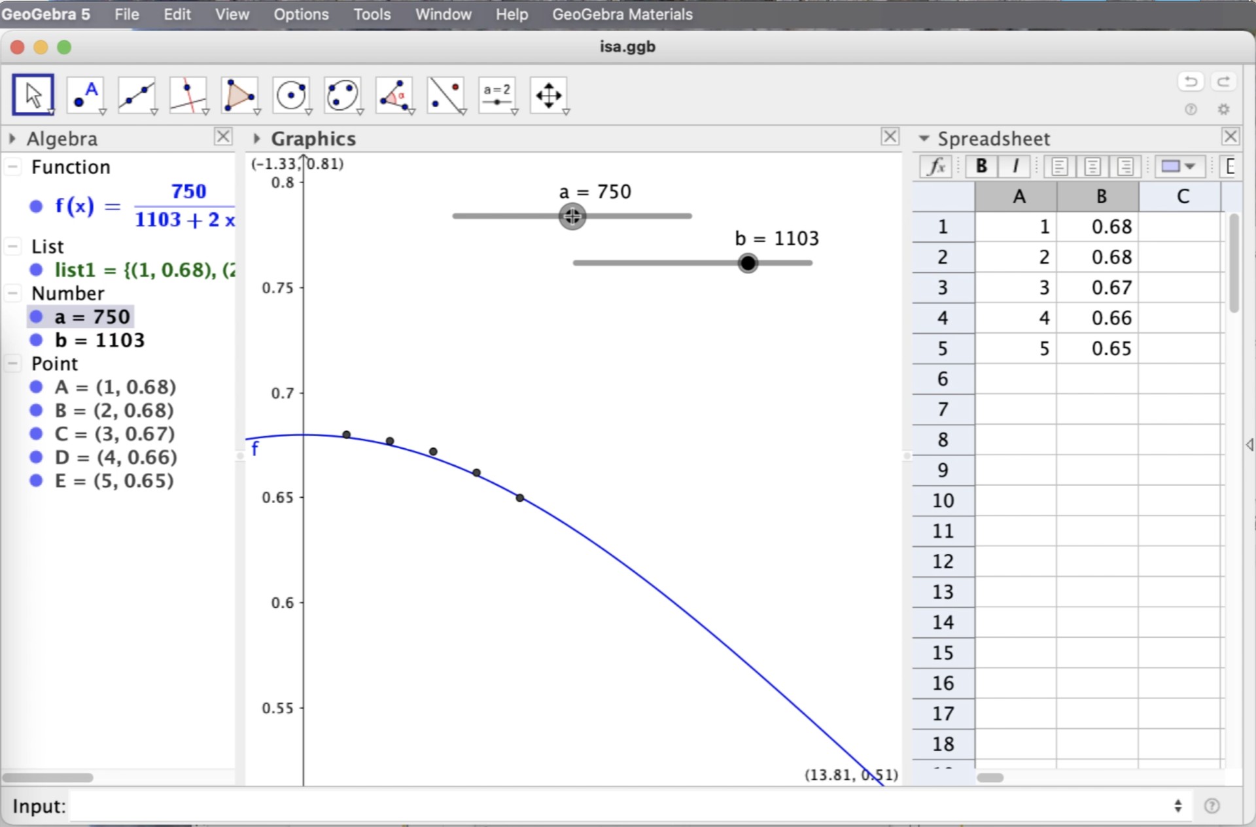The height and width of the screenshot is (827, 1256).
Task: Toggle visibility of function f(x)
Action: tap(36, 207)
